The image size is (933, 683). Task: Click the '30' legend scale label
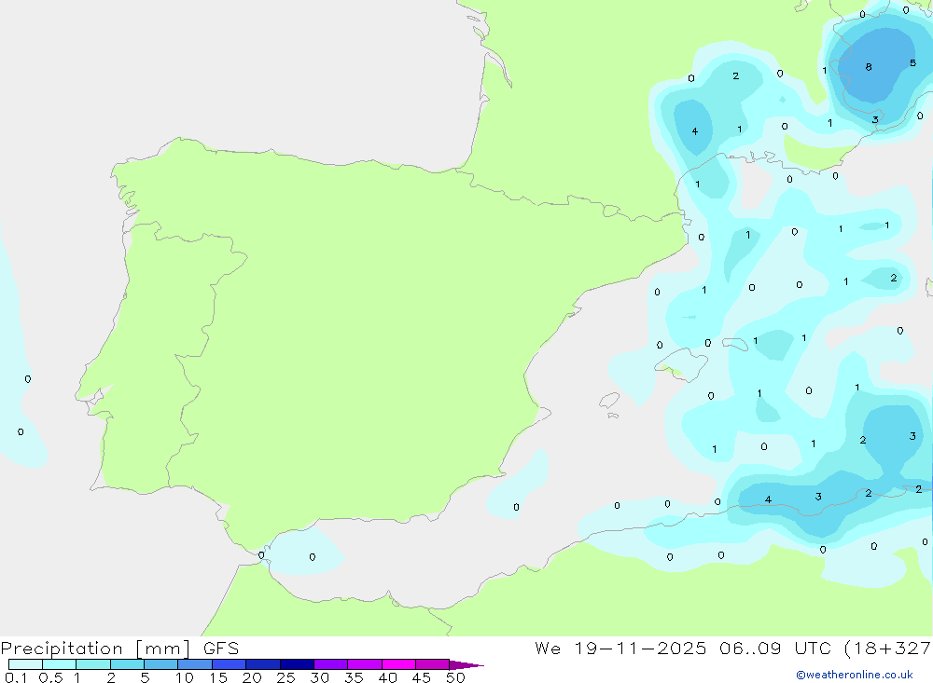click(319, 677)
